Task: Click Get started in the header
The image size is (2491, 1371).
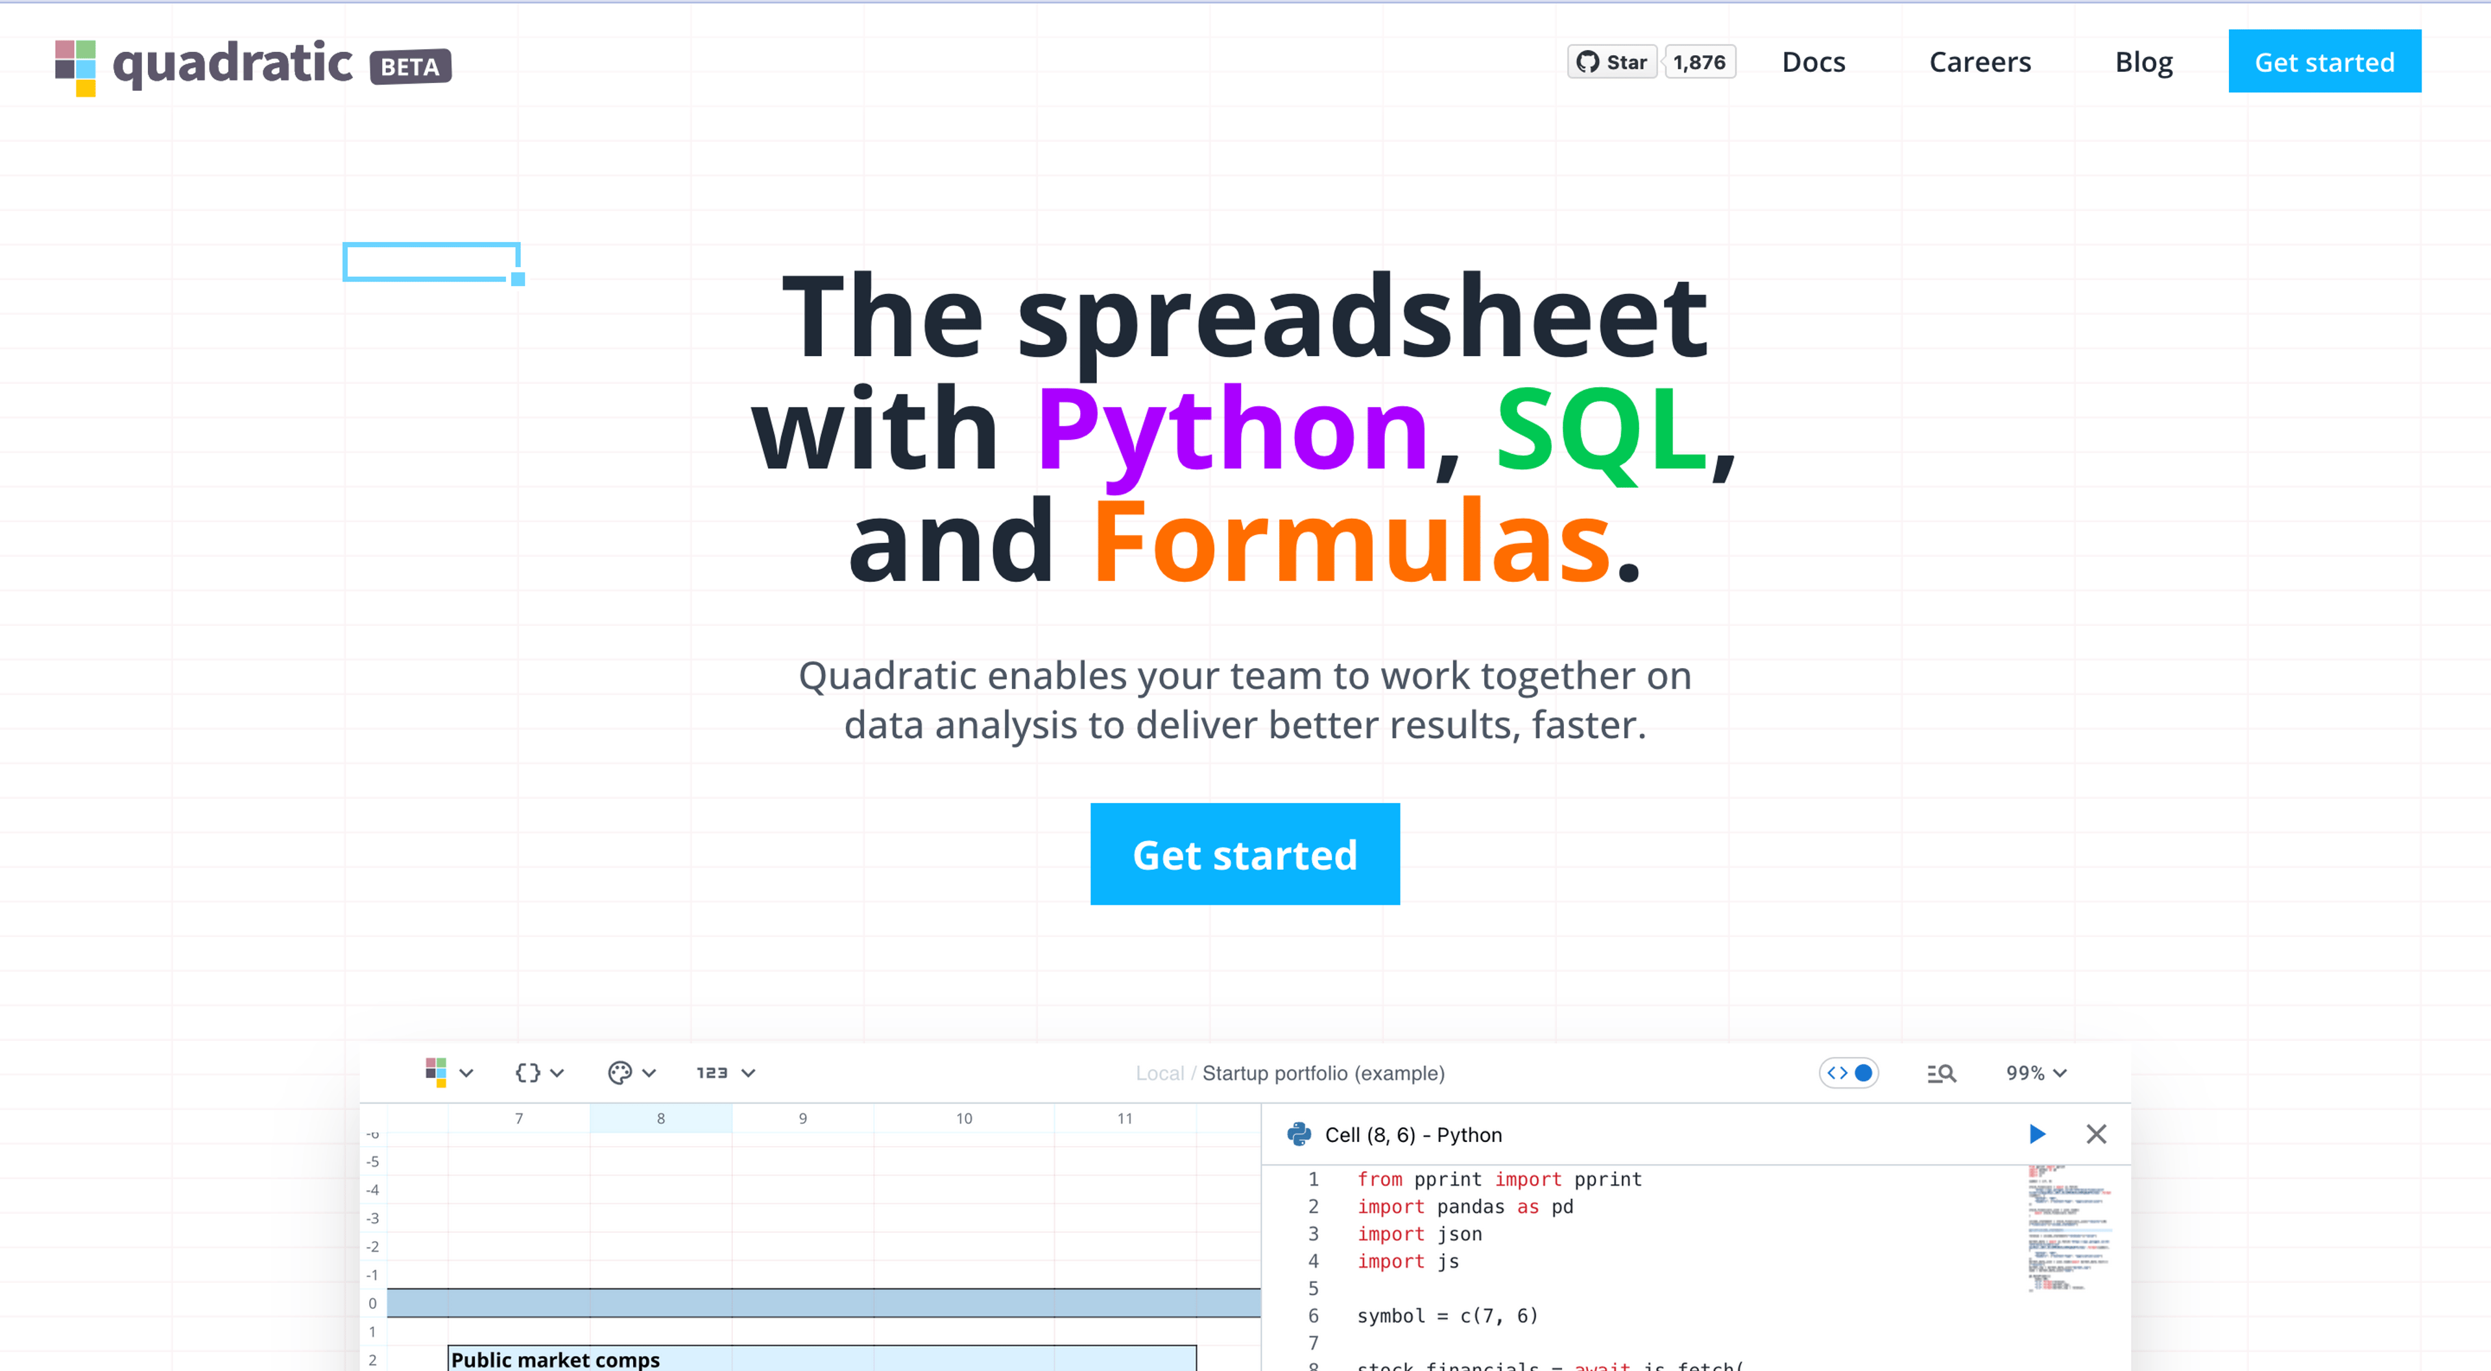Action: coord(2325,62)
